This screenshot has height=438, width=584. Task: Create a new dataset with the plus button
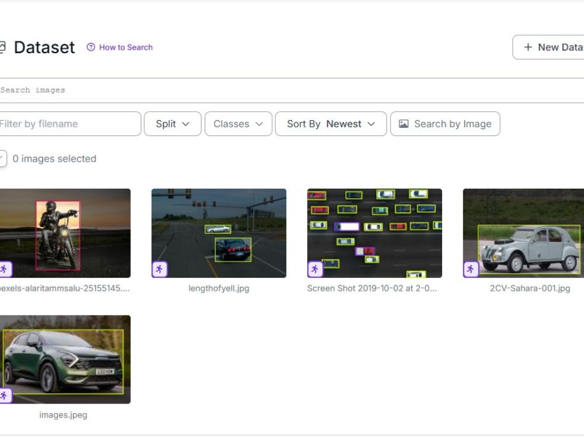(x=548, y=47)
